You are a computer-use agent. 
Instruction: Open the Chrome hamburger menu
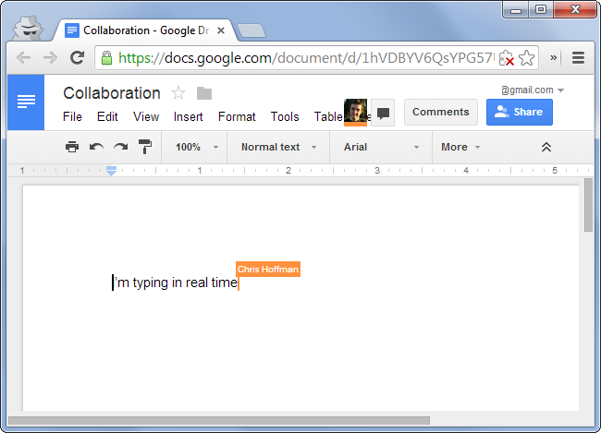578,58
